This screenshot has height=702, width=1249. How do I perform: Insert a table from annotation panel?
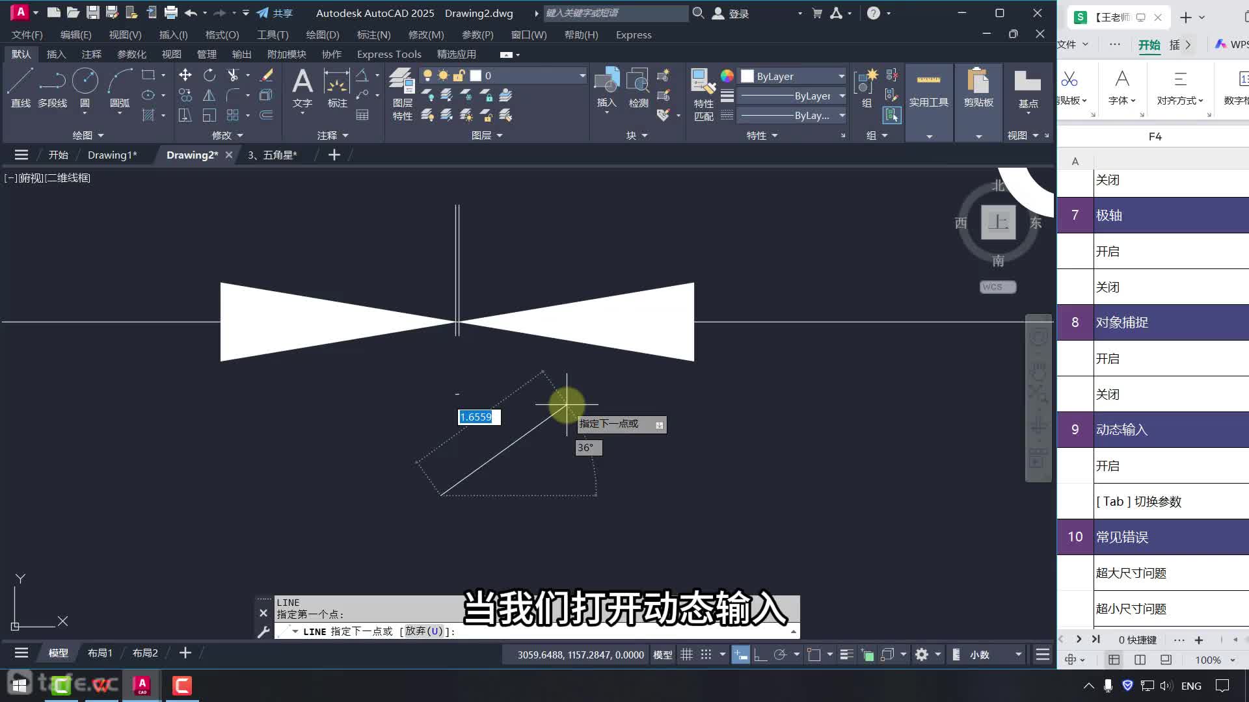click(x=362, y=115)
